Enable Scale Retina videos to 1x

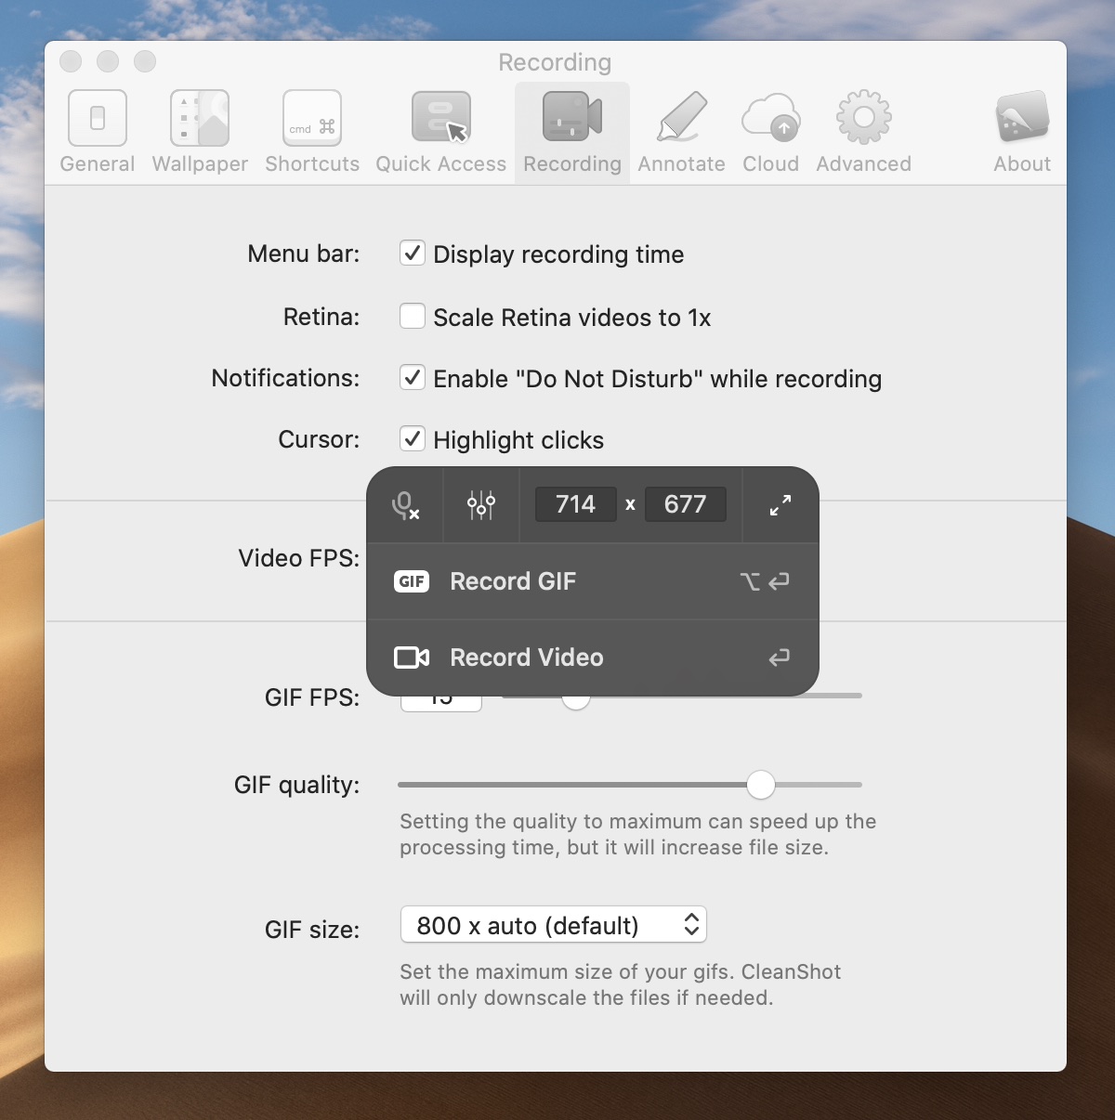(413, 317)
